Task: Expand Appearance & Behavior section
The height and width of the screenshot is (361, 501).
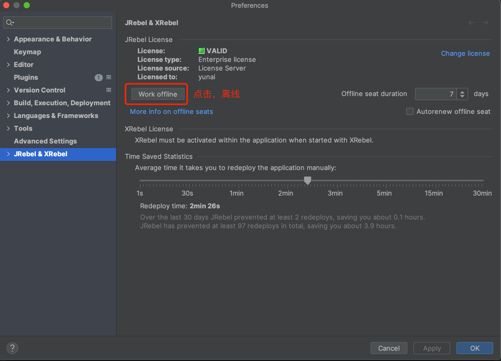Action: [x=8, y=39]
